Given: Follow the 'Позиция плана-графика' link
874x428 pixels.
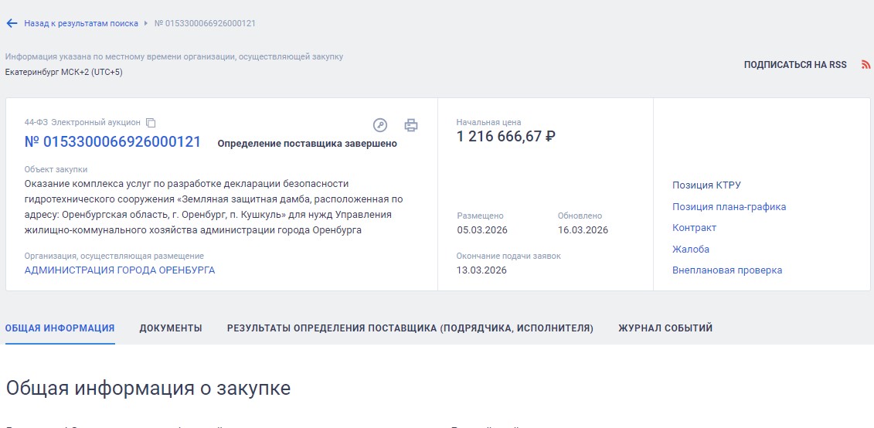Looking at the screenshot, I should [x=729, y=207].
